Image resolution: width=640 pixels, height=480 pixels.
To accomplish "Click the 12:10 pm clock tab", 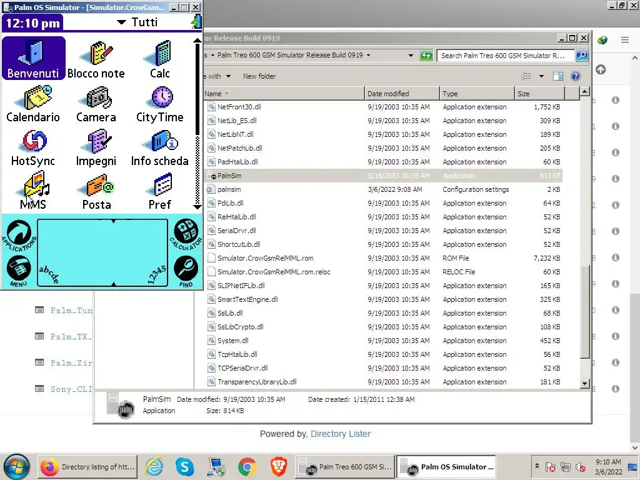I will (x=32, y=23).
